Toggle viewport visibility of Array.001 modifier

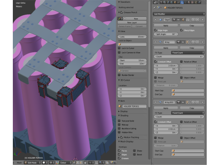[183, 102]
